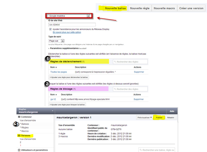Open the Google Analytics tag type dropdown
This screenshot has height=152, width=207.
pyautogui.click(x=69, y=16)
